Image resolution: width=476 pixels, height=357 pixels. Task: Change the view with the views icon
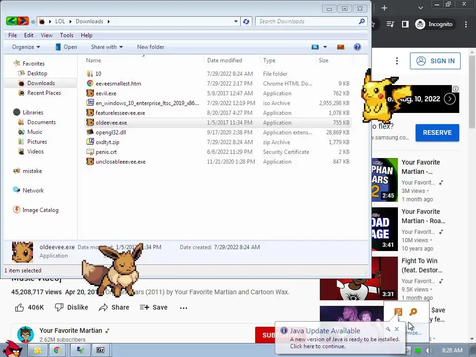click(315, 47)
